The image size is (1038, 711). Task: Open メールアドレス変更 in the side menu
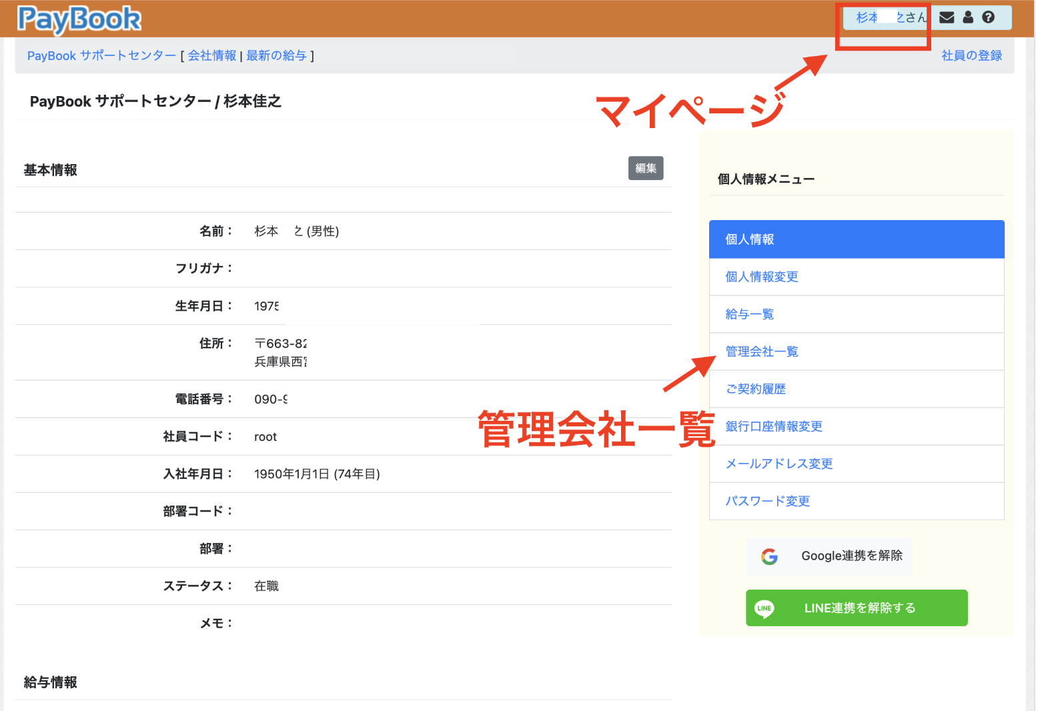point(857,464)
